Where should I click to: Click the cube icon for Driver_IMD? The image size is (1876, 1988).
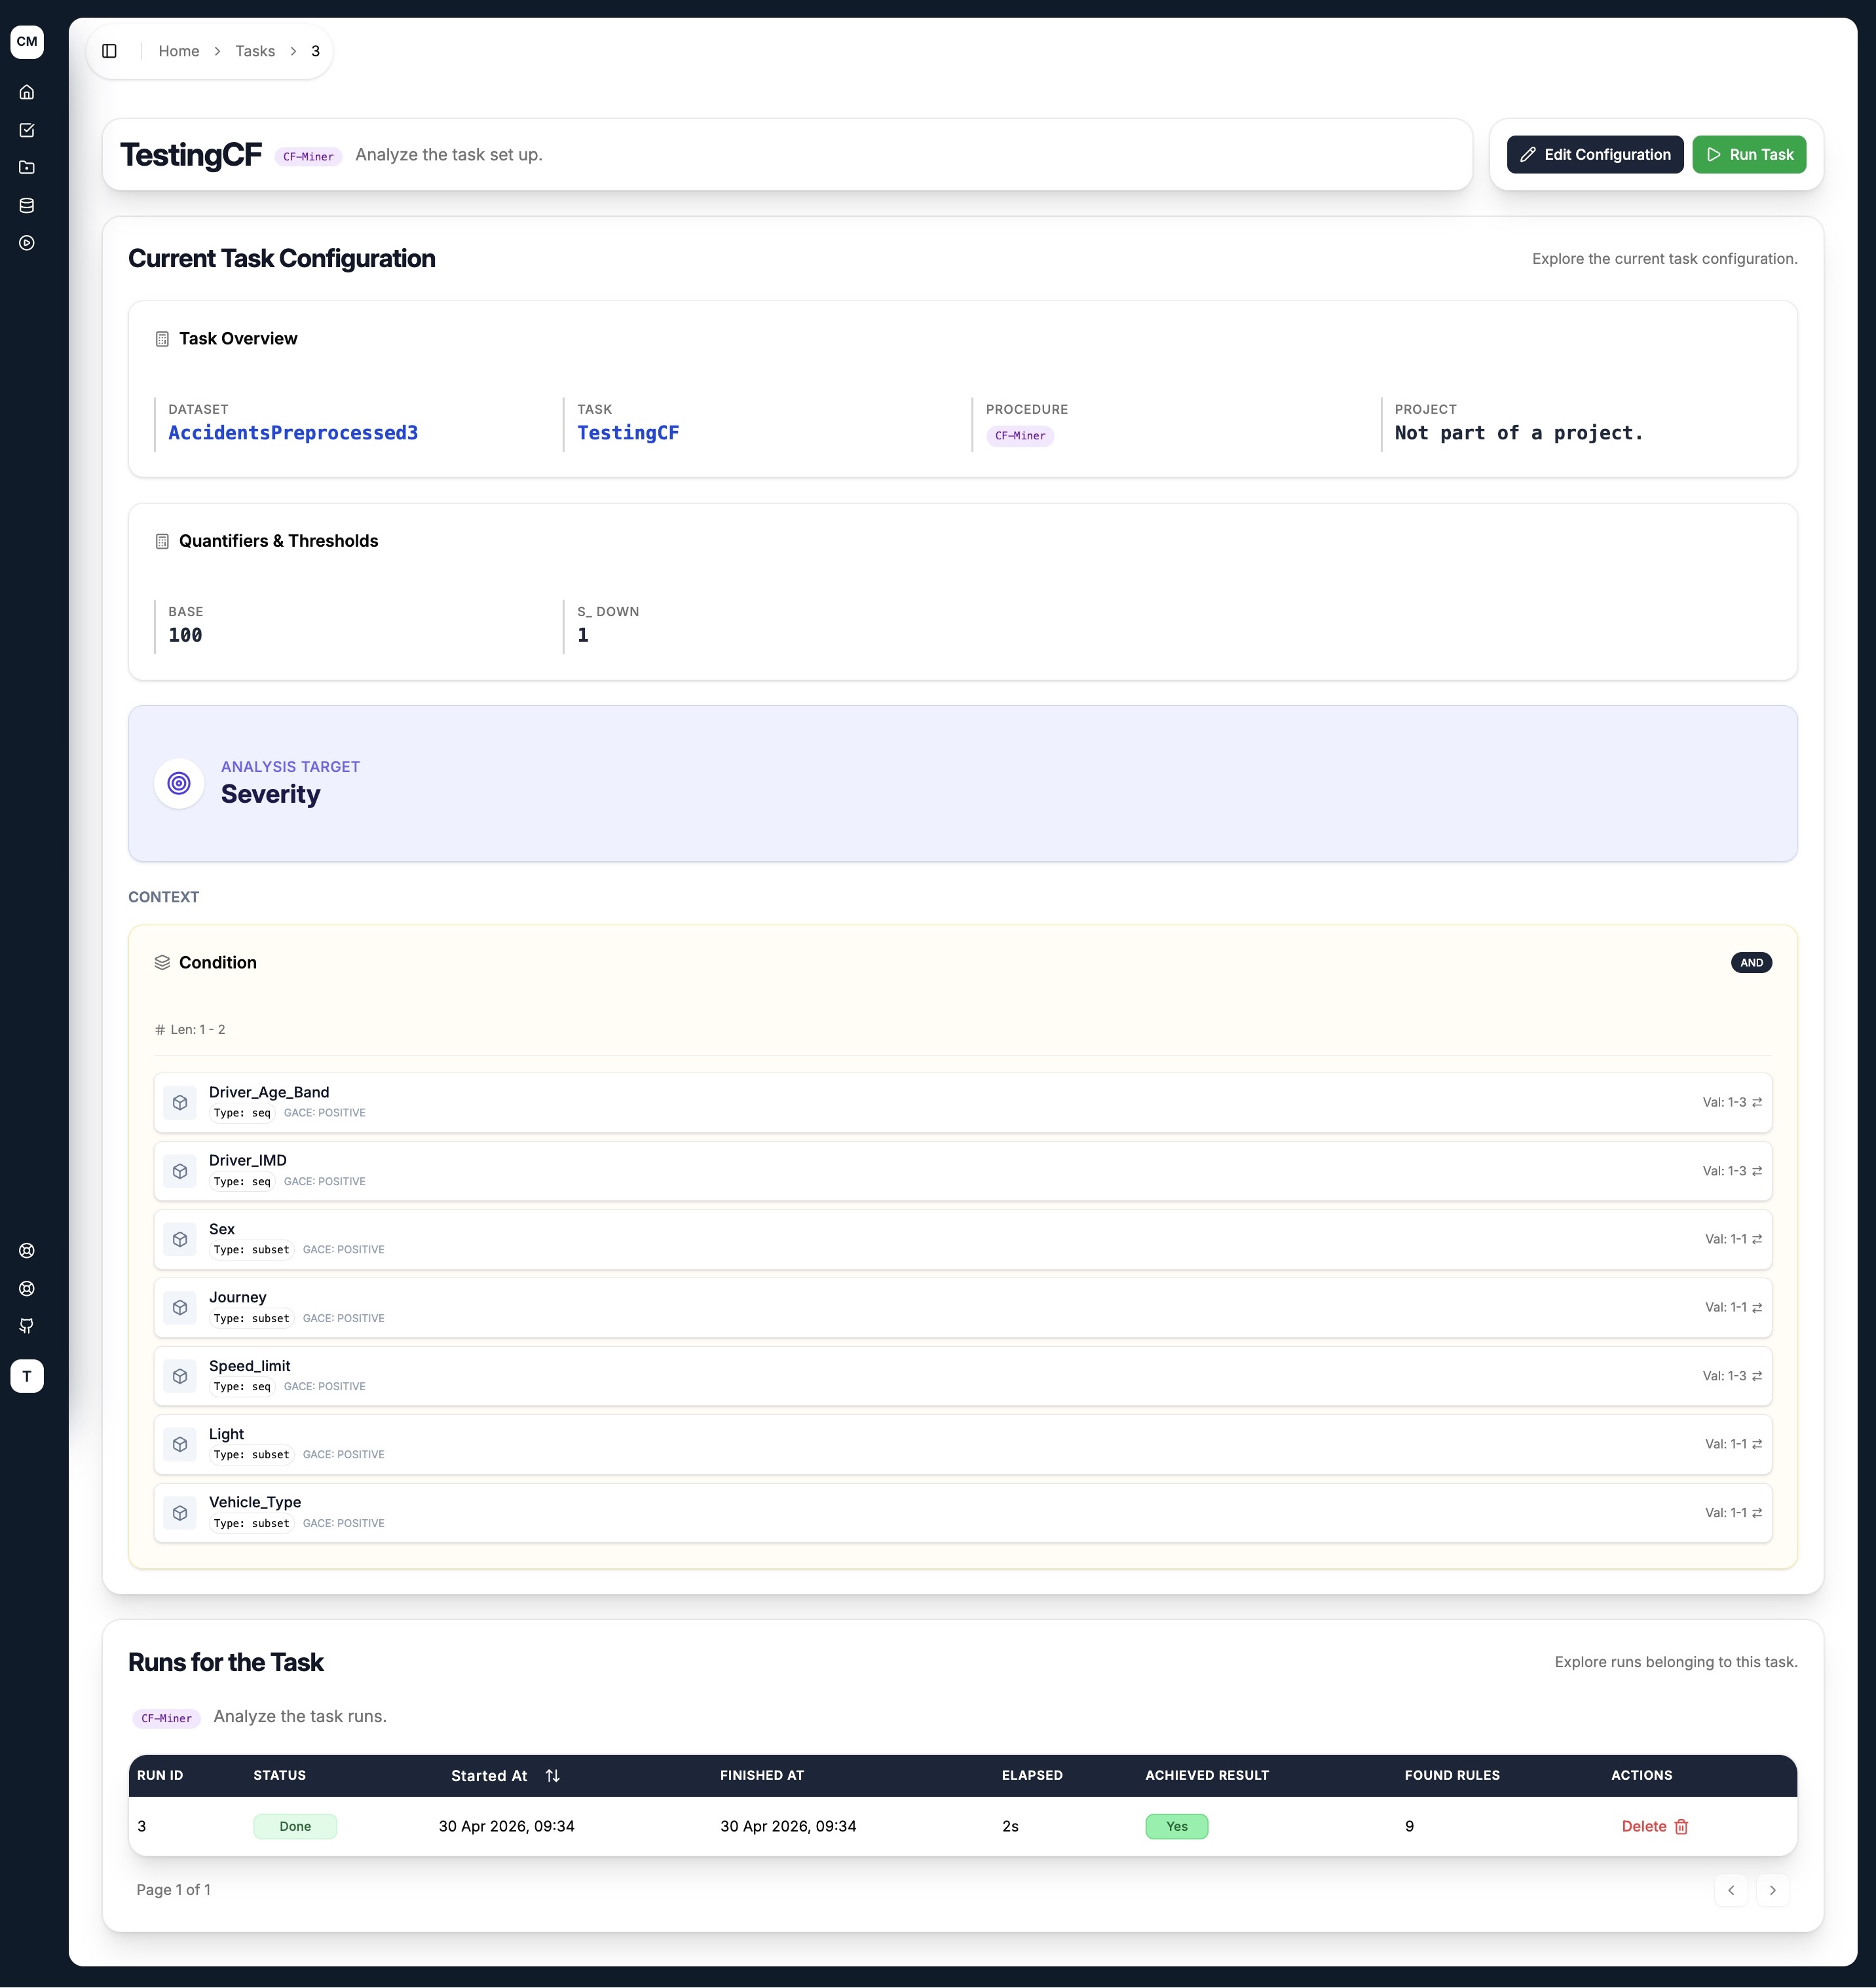pyautogui.click(x=180, y=1171)
